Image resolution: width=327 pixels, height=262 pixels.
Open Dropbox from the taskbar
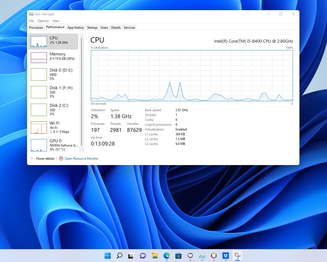point(226,256)
